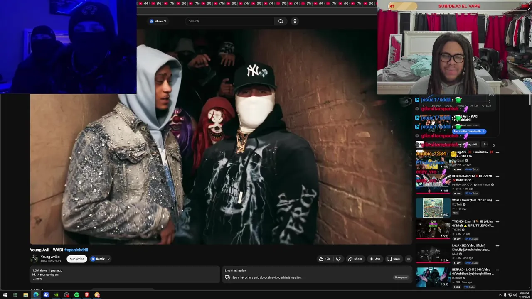Open the TYKING 2 por 18 thumbnail

[433, 229]
